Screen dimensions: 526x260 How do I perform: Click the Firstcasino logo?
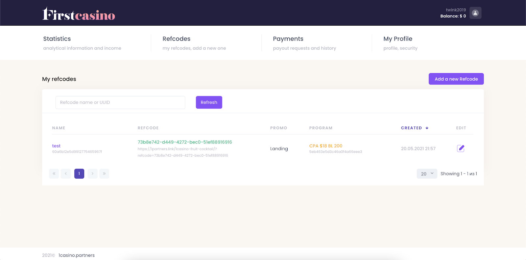pos(79,14)
